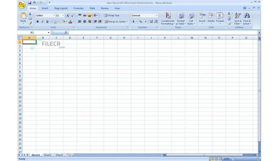278x161 pixels.
Task: Undo the last action in Quick Access
Action: point(34,3)
